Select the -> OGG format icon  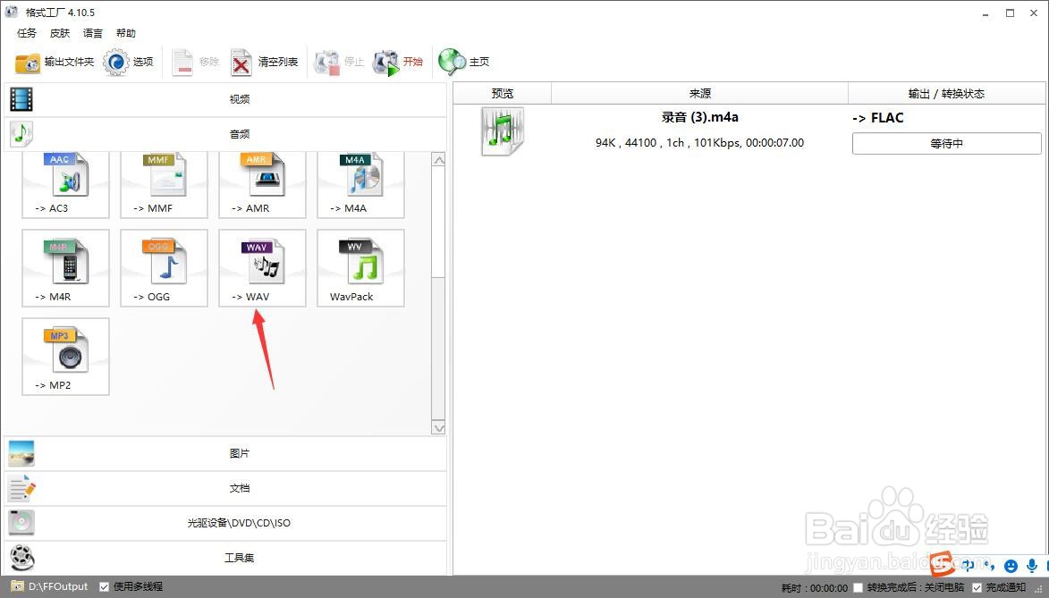pos(164,268)
